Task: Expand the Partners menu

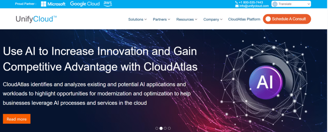Action: 161,19
